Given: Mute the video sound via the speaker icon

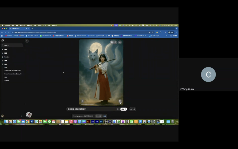Looking at the screenshot, I should point(120,101).
